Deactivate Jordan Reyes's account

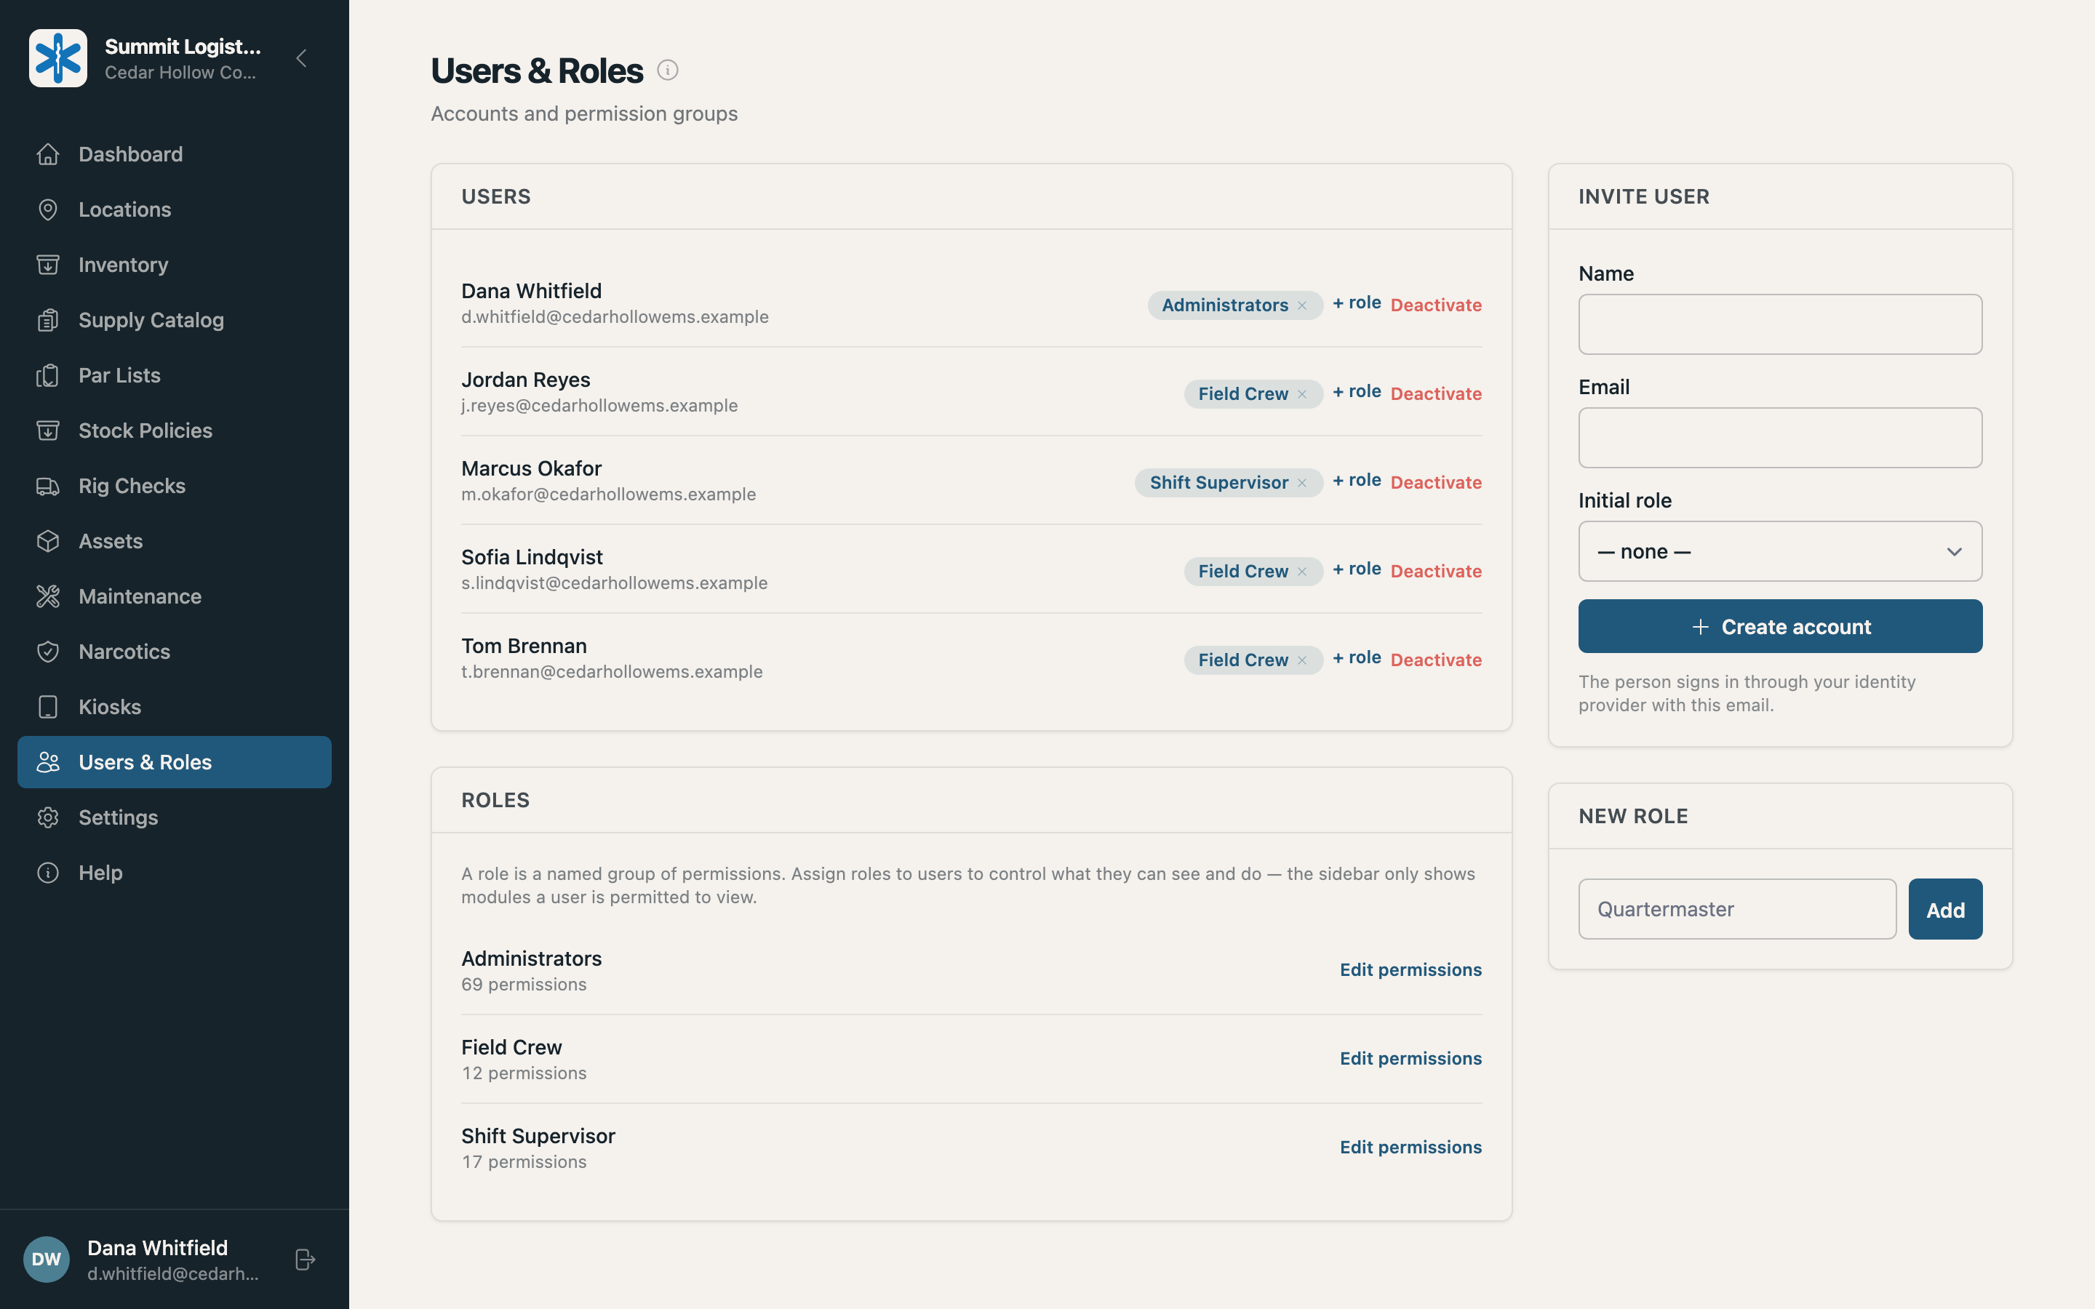pyautogui.click(x=1436, y=394)
